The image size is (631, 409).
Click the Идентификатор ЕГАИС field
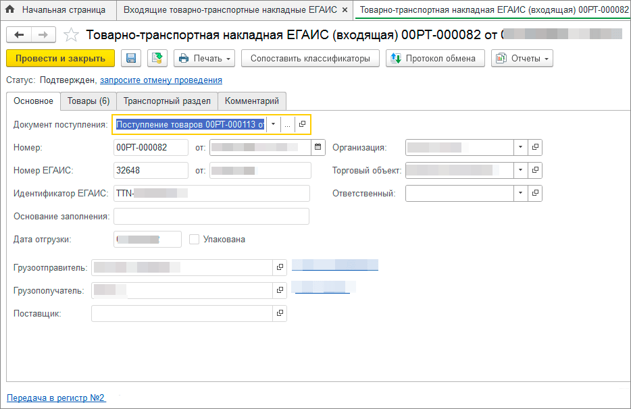pyautogui.click(x=211, y=193)
